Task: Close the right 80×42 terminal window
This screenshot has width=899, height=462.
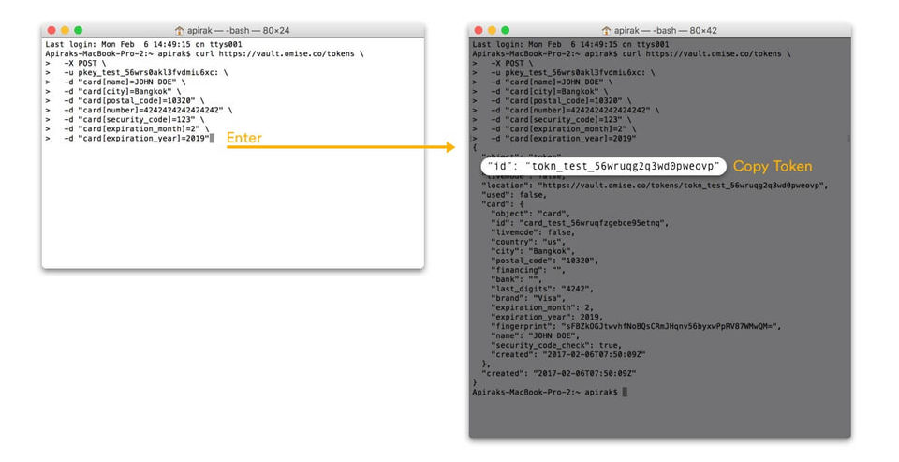Action: tap(479, 30)
